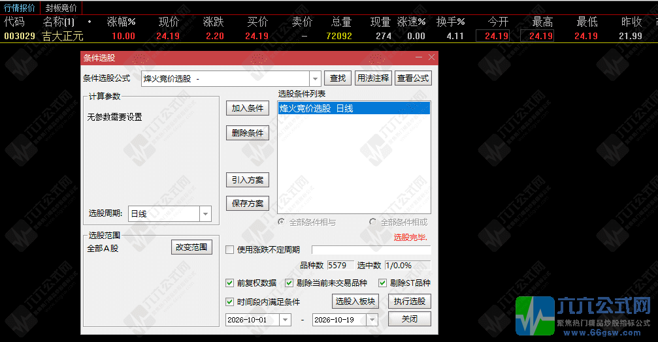Sort by the 换手% column header

coord(450,22)
